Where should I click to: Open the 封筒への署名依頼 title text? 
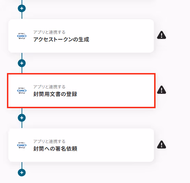pyautogui.click(x=55, y=149)
